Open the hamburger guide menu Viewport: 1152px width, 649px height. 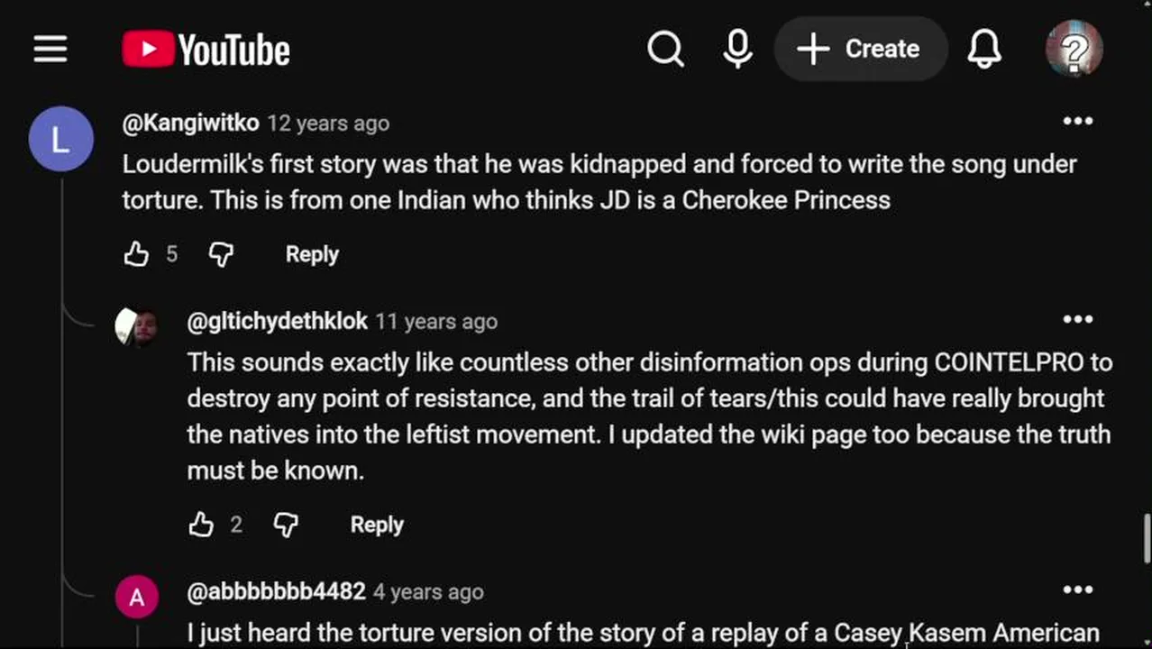click(x=50, y=49)
